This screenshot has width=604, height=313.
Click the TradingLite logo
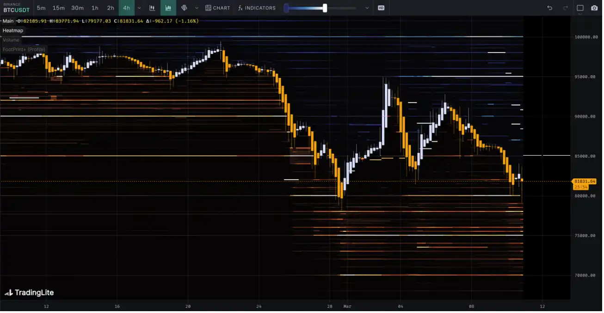click(29, 293)
